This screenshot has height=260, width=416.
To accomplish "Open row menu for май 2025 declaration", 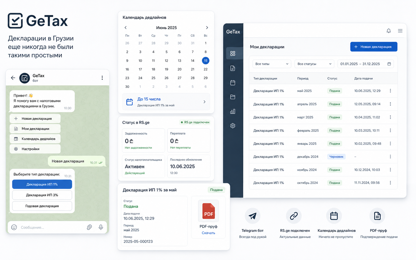I will (390, 91).
